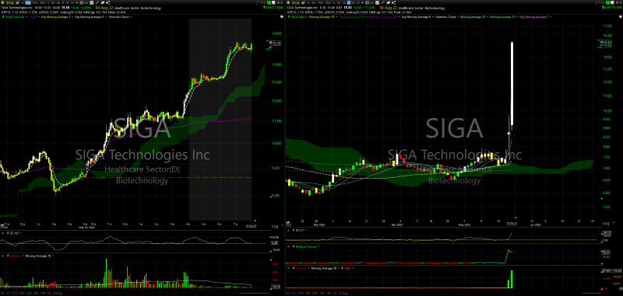Viewport: 623px width, 296px height.
Task: Click the green plus icon on left chart
Action: click(x=2, y=3)
